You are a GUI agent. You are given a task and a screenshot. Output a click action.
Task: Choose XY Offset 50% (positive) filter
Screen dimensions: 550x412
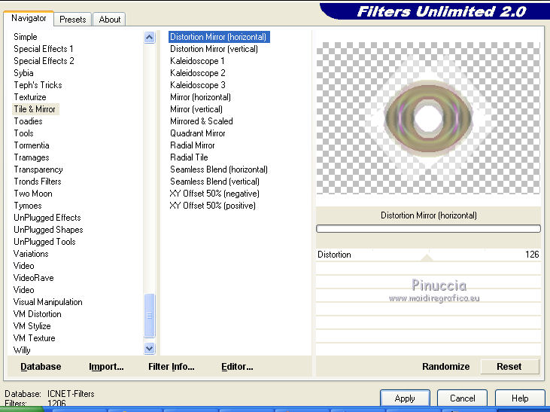(x=213, y=206)
